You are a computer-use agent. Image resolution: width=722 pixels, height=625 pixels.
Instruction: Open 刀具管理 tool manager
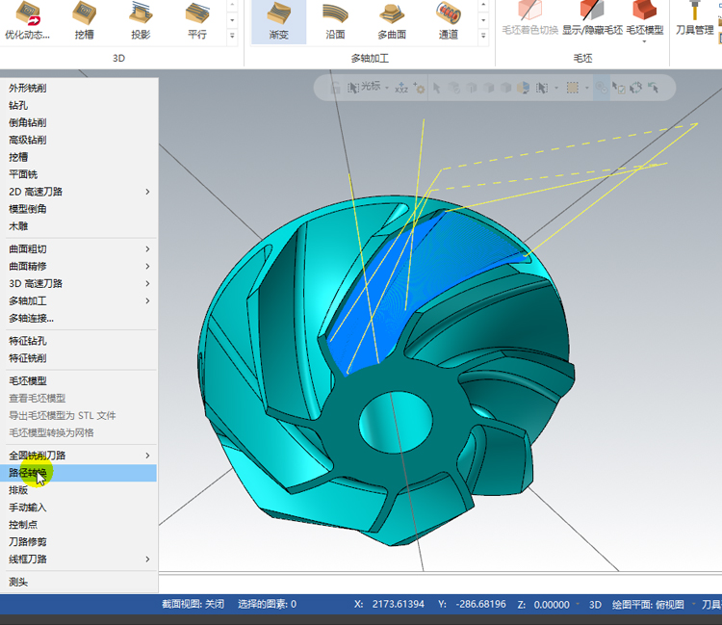coord(694,19)
